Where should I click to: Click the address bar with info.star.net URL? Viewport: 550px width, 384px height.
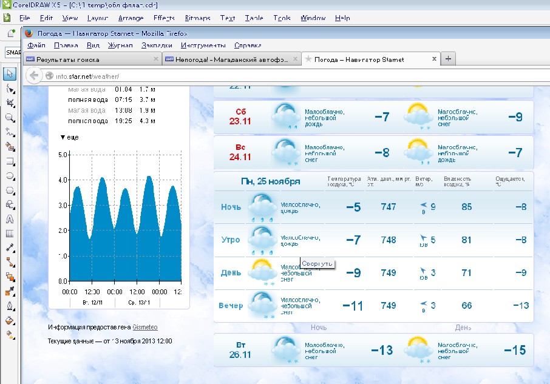pyautogui.click(x=243, y=76)
